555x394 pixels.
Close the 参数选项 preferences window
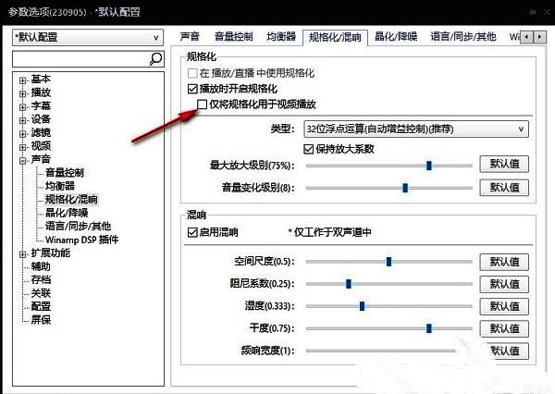tap(548, 12)
